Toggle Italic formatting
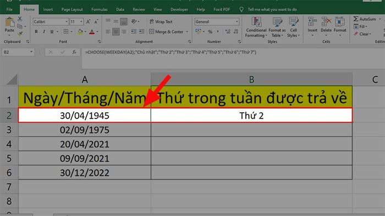Image resolution: width=385 pixels, height=216 pixels. [44, 32]
